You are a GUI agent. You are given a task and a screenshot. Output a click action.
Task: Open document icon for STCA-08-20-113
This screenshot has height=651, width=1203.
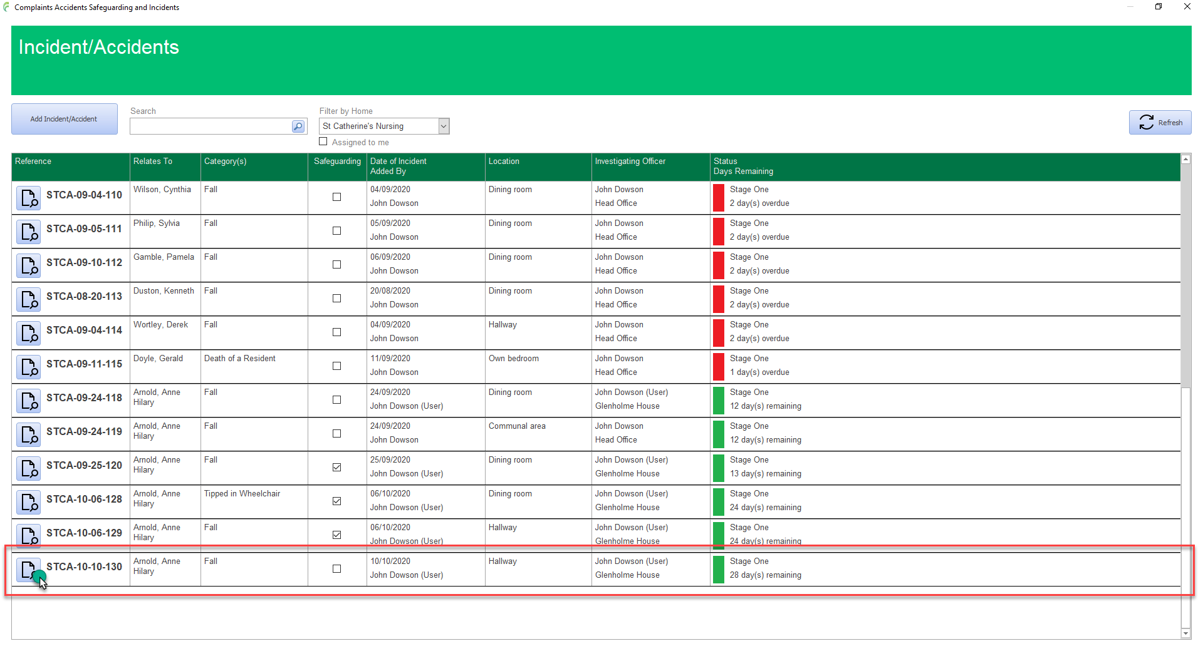coord(28,299)
